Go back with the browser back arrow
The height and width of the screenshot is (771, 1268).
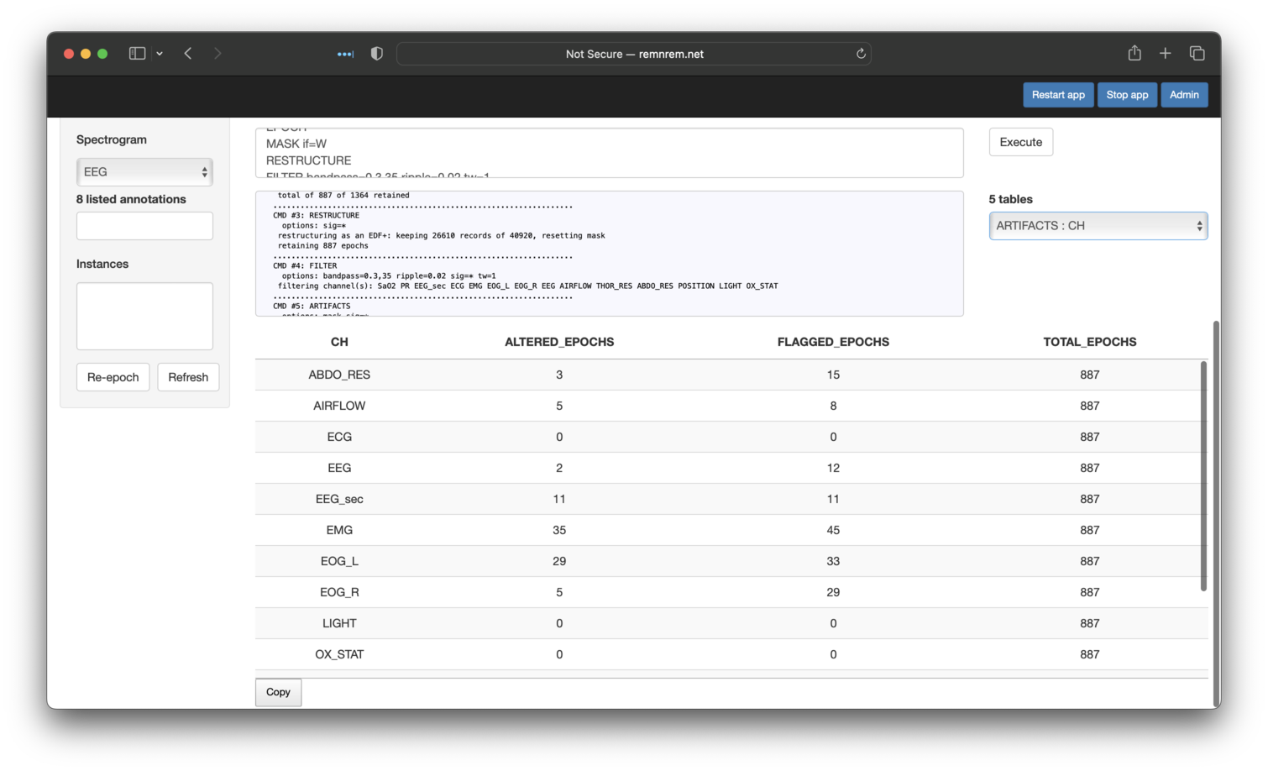(188, 54)
